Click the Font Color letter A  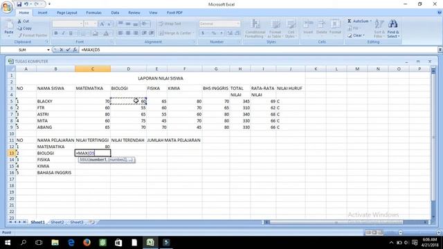[x=106, y=33]
